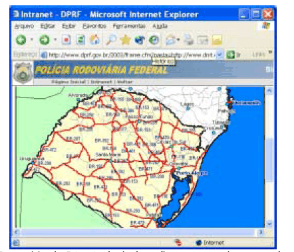Expand the Mail button dropdown arrow
The image size is (294, 252).
pyautogui.click(x=178, y=40)
